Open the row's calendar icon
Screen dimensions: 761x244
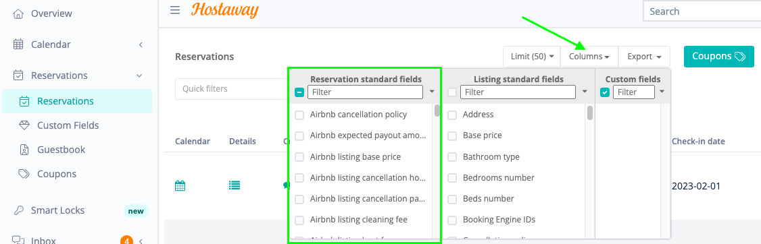[180, 185]
